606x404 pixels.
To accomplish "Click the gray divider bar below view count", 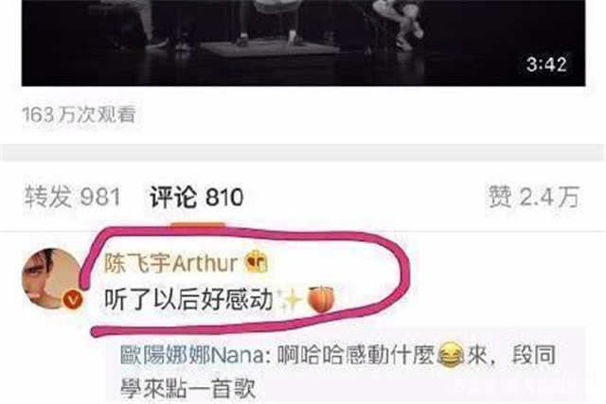I will 303,151.
